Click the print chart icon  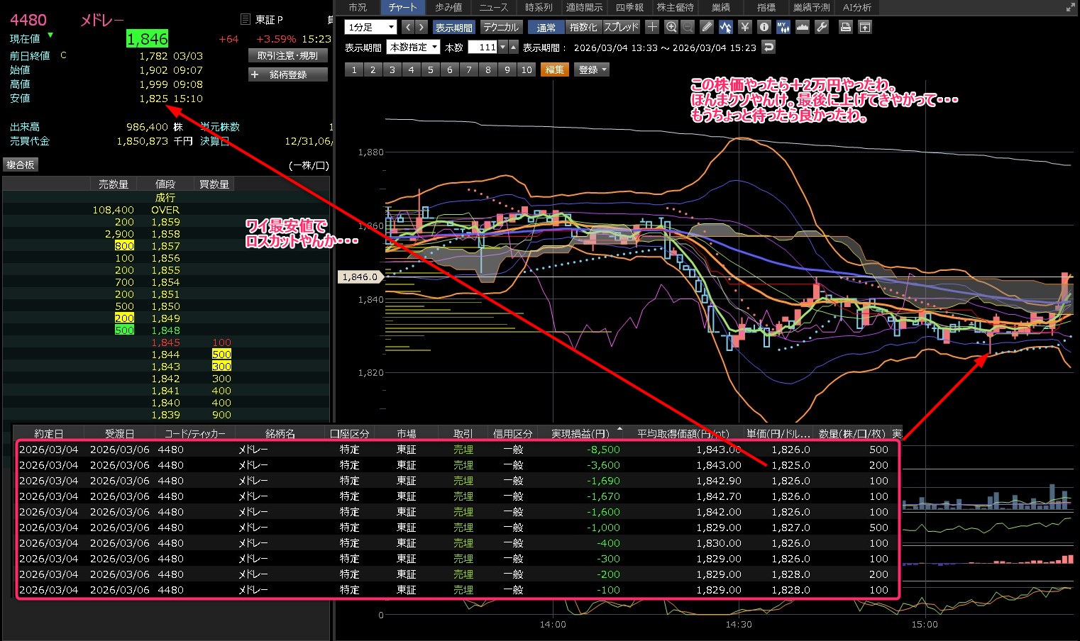[x=846, y=27]
